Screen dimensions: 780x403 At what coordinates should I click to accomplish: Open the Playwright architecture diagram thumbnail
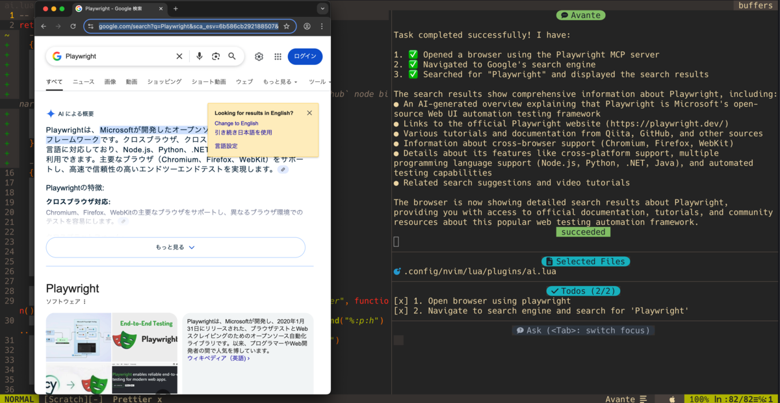(78, 337)
